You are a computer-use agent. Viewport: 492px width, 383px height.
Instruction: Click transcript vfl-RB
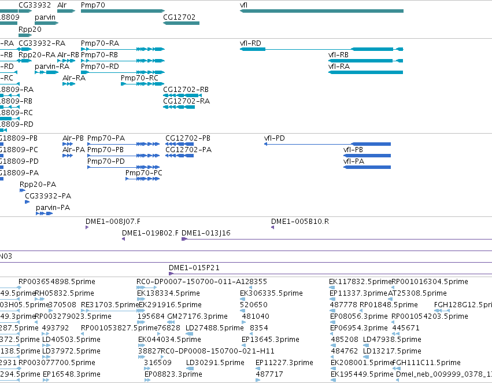tap(365, 61)
